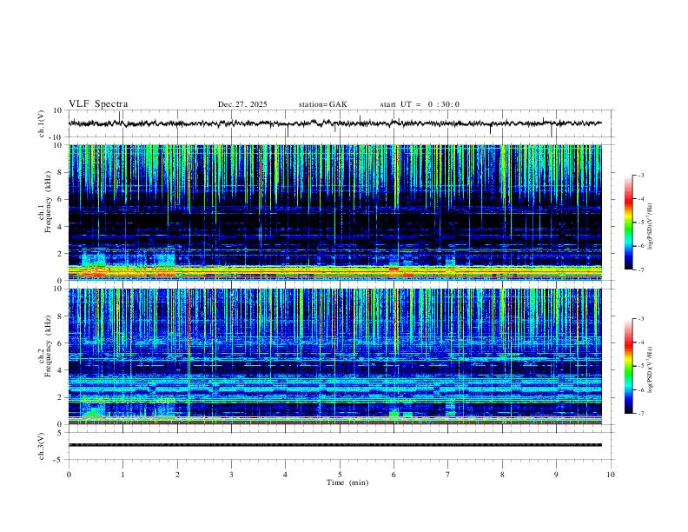Click the ch.2 'Frequency (kHz)' axis label

[49, 346]
